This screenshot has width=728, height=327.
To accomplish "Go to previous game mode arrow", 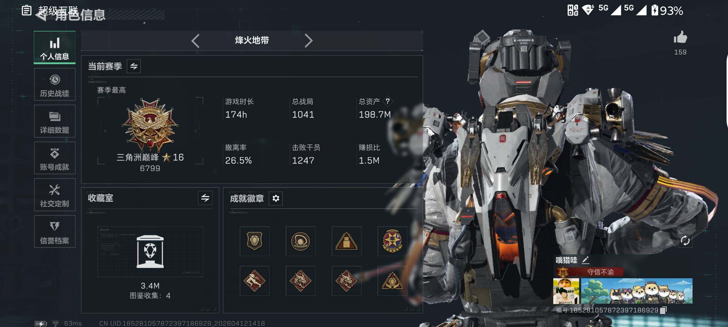I will tap(196, 41).
